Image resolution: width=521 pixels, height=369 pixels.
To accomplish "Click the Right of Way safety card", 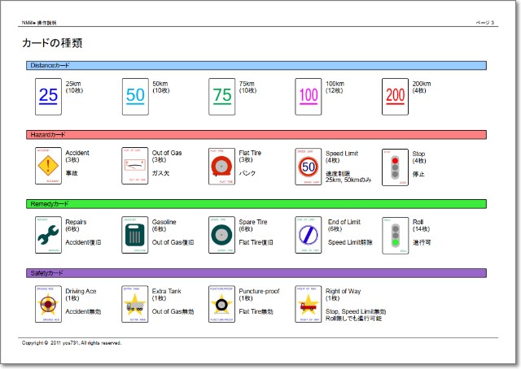I will pyautogui.click(x=309, y=304).
